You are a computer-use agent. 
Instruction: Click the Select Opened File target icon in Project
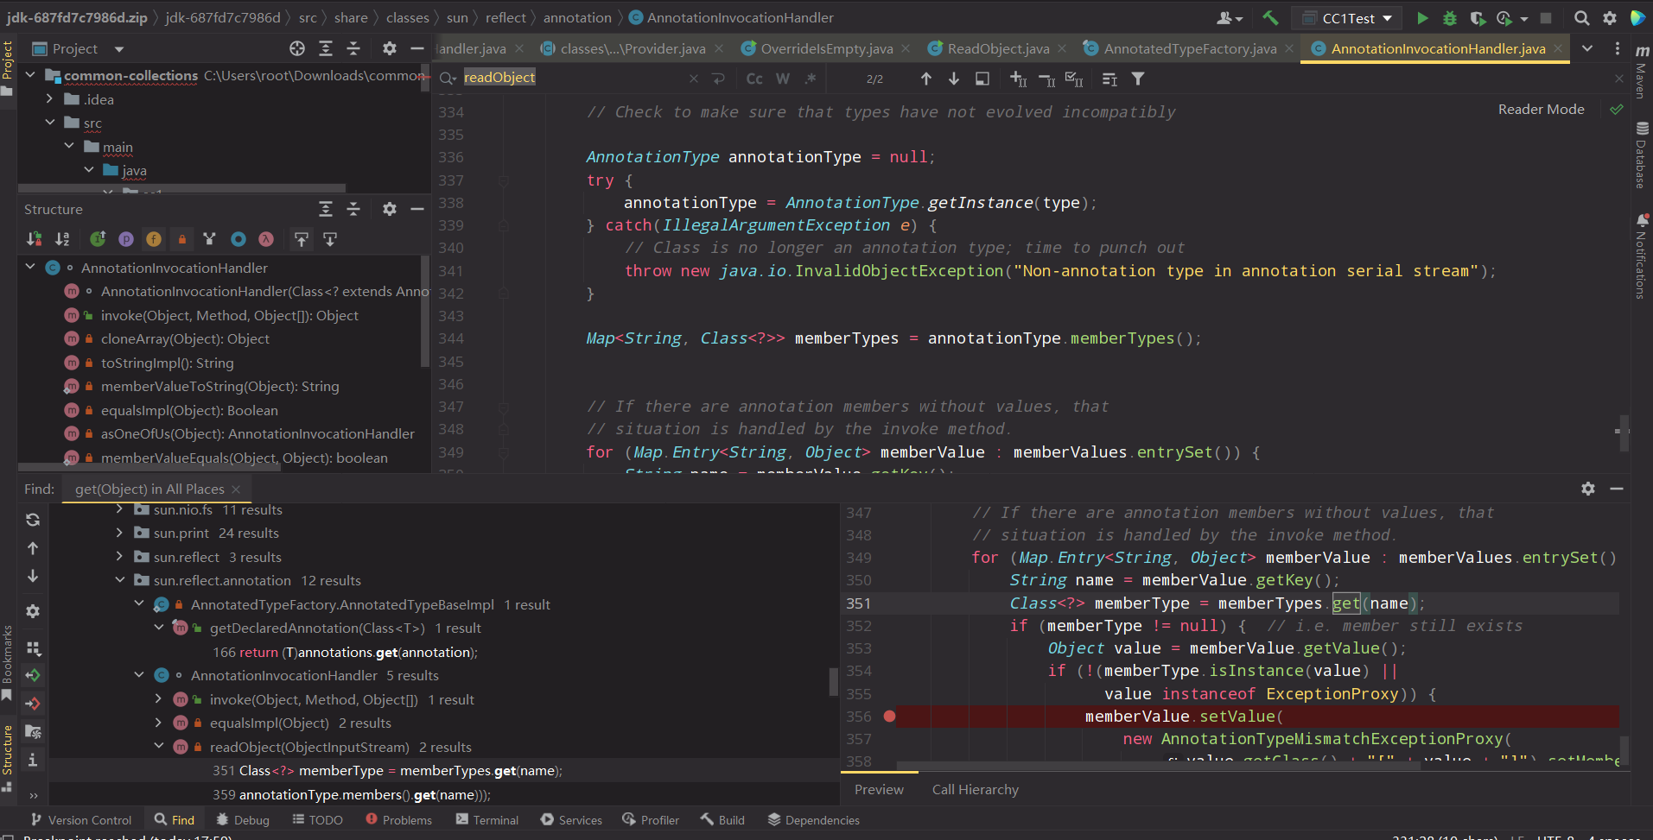[297, 48]
